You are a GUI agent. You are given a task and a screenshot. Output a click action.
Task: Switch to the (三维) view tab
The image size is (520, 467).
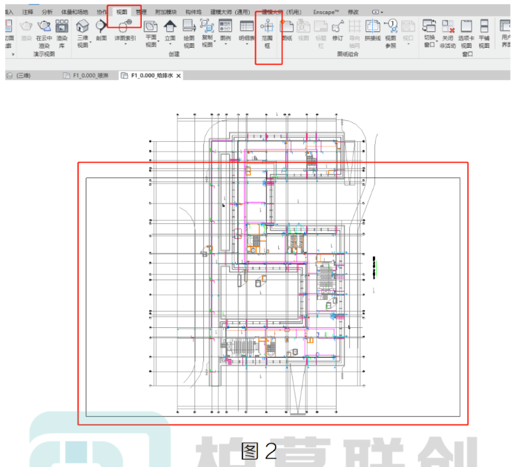pos(19,76)
